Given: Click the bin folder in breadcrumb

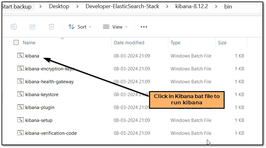Looking at the screenshot, I should (228, 7).
